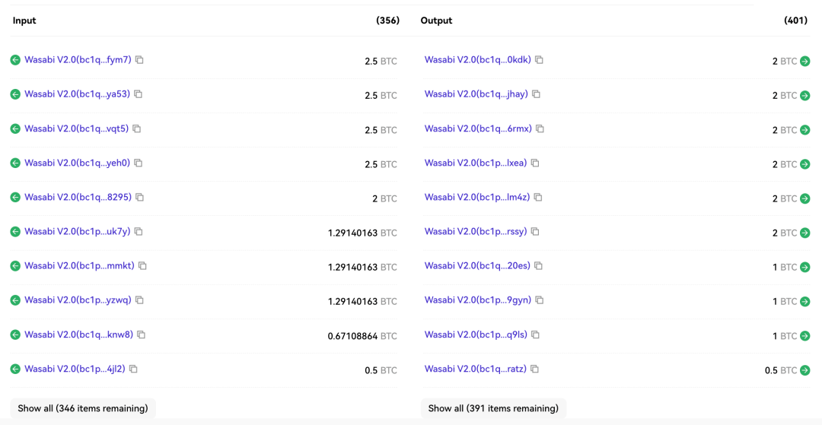
Task: Click green right arrow beside ratz output
Action: click(805, 370)
